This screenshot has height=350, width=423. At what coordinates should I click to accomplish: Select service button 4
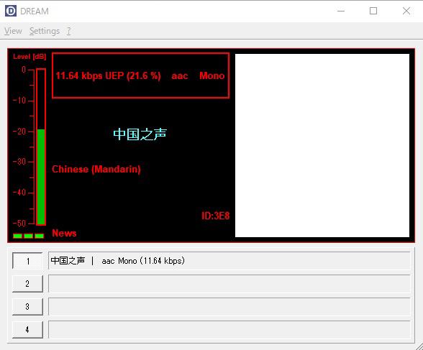click(27, 330)
